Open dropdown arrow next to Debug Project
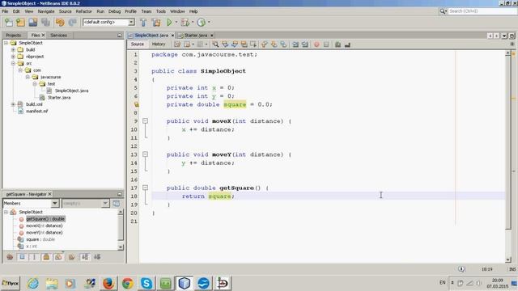The width and height of the screenshot is (518, 291). [x=193, y=22]
